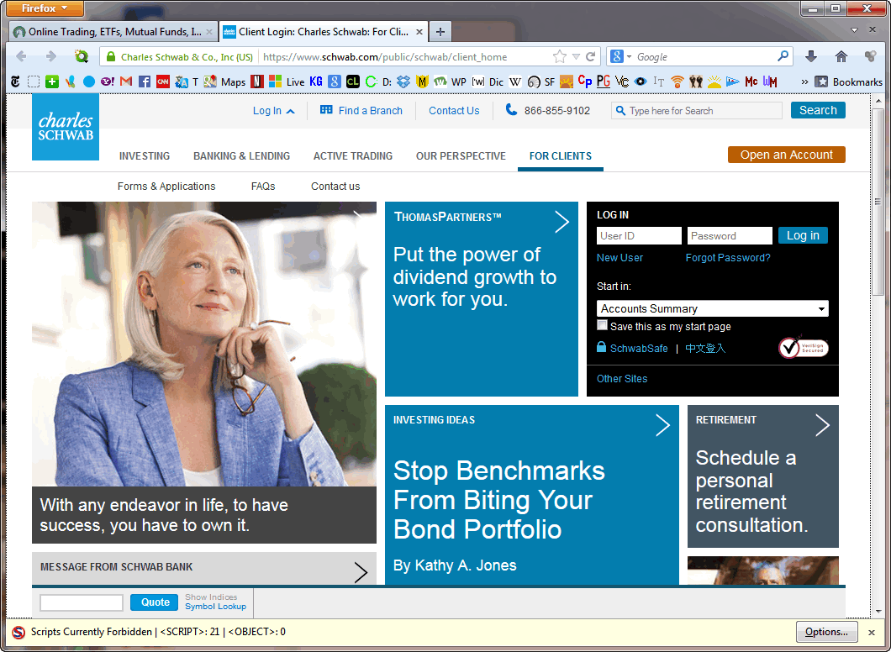
Task: Open the blue eye bookmark icon
Action: (x=641, y=81)
